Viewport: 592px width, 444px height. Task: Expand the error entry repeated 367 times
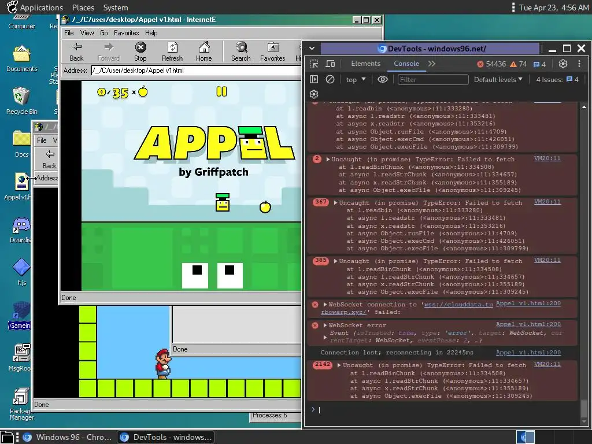pyautogui.click(x=336, y=203)
